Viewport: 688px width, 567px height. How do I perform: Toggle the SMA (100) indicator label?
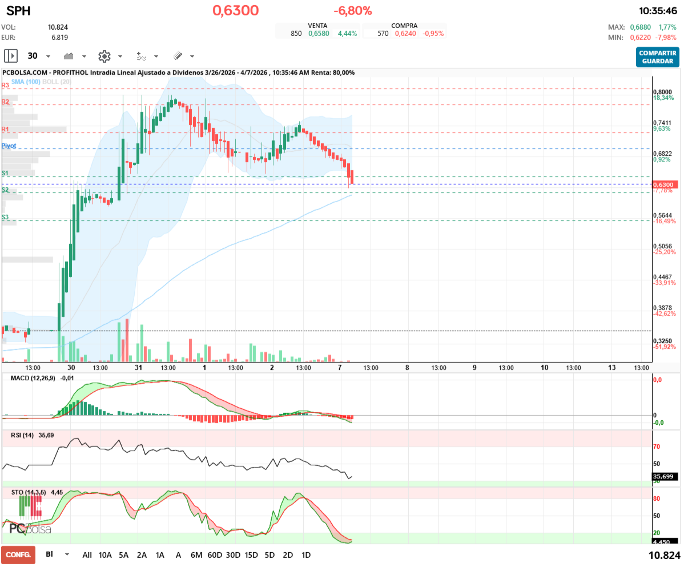[x=26, y=82]
